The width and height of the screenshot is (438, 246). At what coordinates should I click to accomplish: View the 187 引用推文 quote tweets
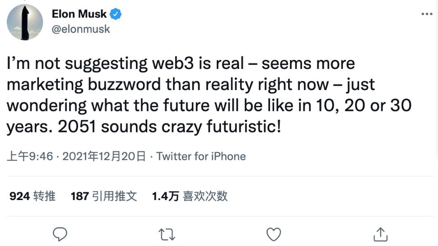104,196
